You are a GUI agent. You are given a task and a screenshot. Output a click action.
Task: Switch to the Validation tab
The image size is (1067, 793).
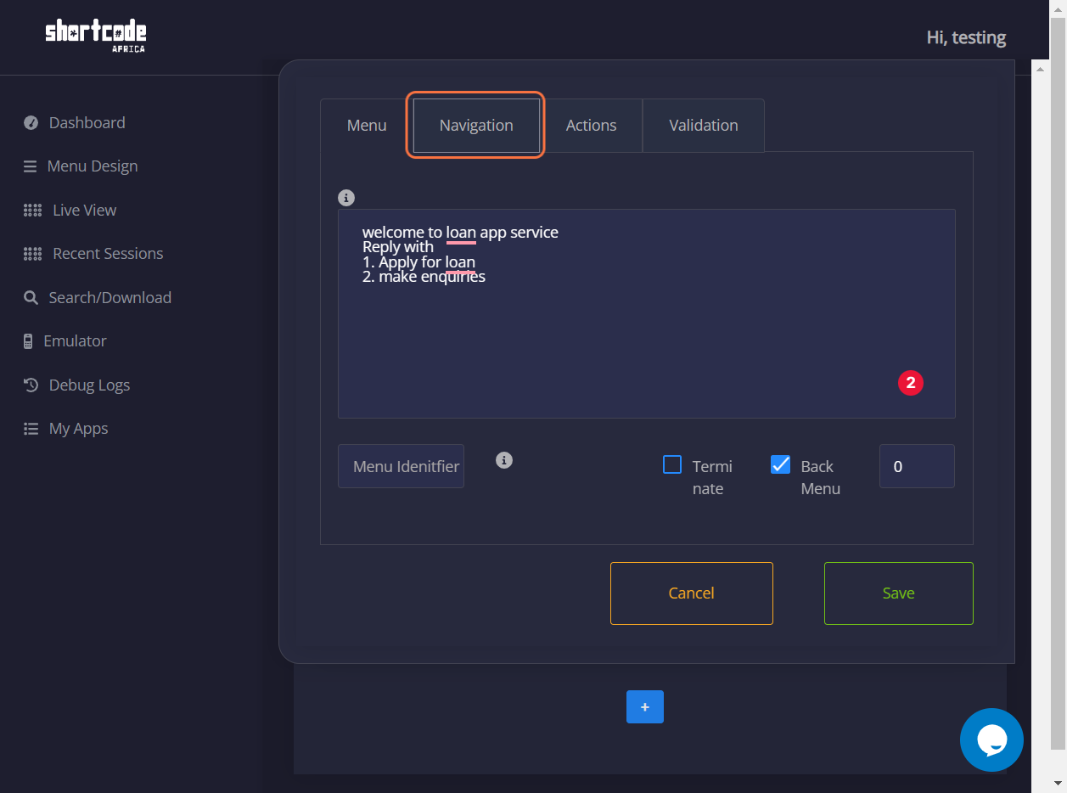[x=704, y=126]
